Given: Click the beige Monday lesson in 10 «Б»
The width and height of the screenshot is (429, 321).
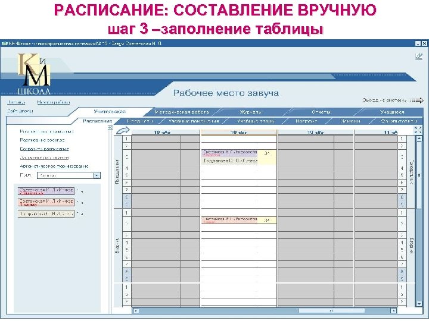Looking at the screenshot, I should [229, 161].
